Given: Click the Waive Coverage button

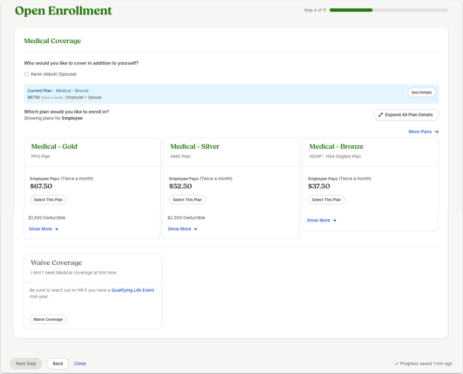Looking at the screenshot, I should click(x=48, y=319).
